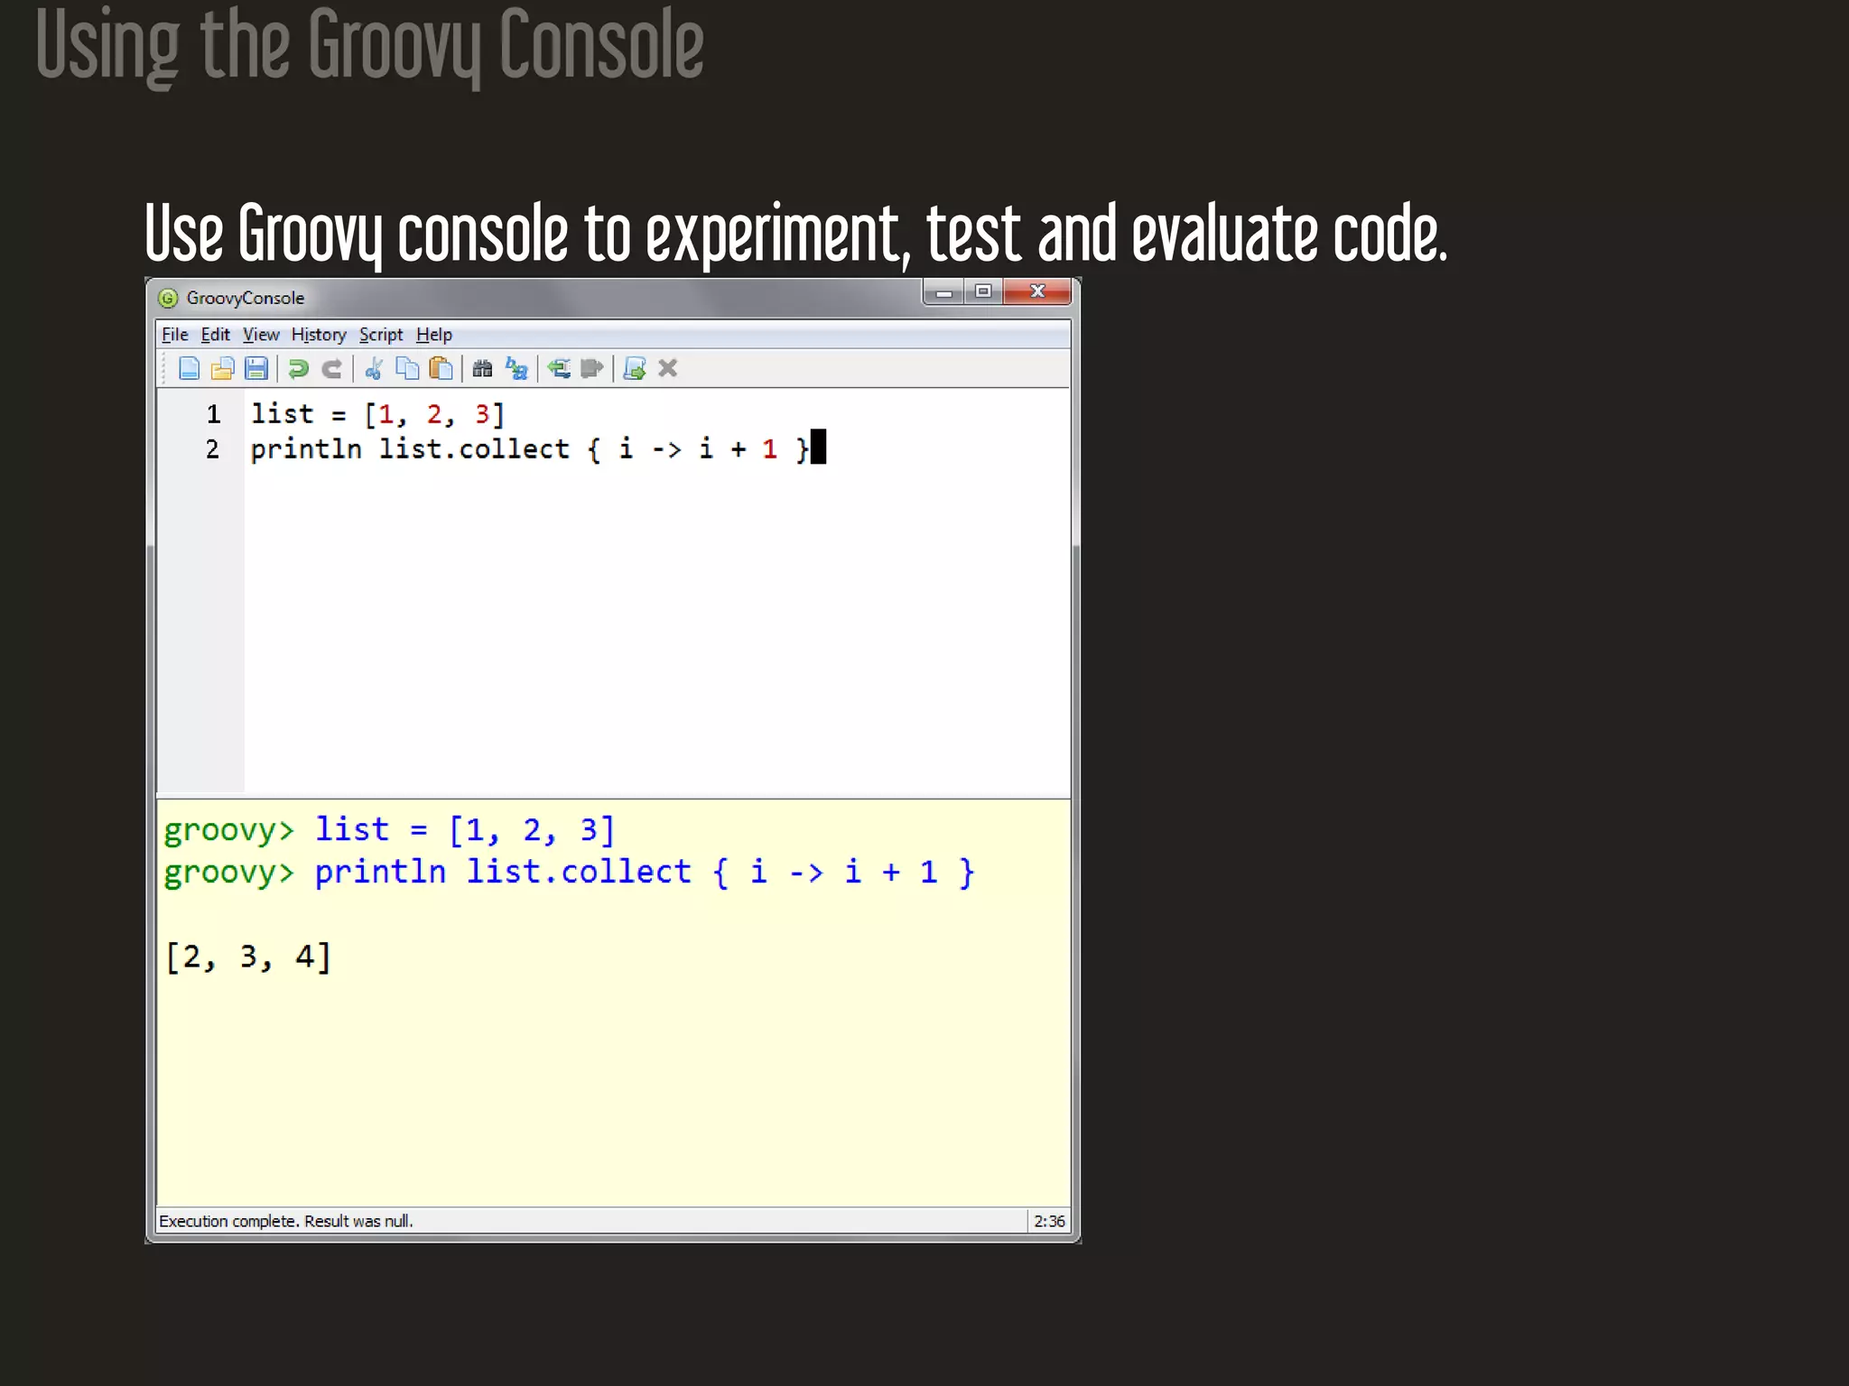Click the Redo toolbar icon
Viewport: 1849px width, 1386px height.
click(x=332, y=368)
